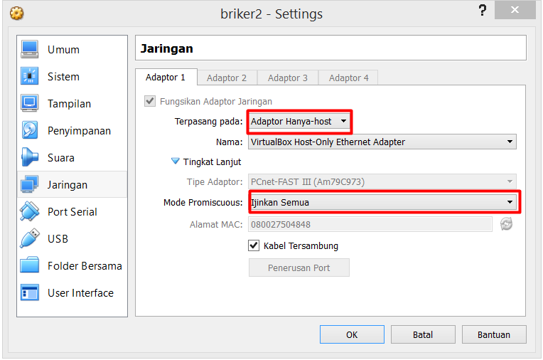Cancel changes with the Batal button
The image size is (543, 360).
pos(423,334)
